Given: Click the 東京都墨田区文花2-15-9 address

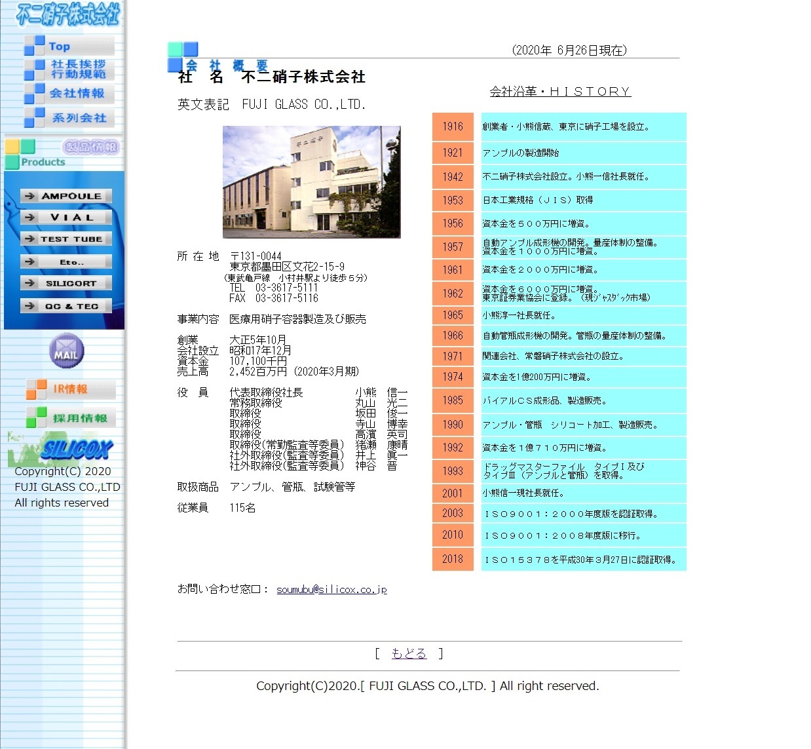Looking at the screenshot, I should pos(287,267).
